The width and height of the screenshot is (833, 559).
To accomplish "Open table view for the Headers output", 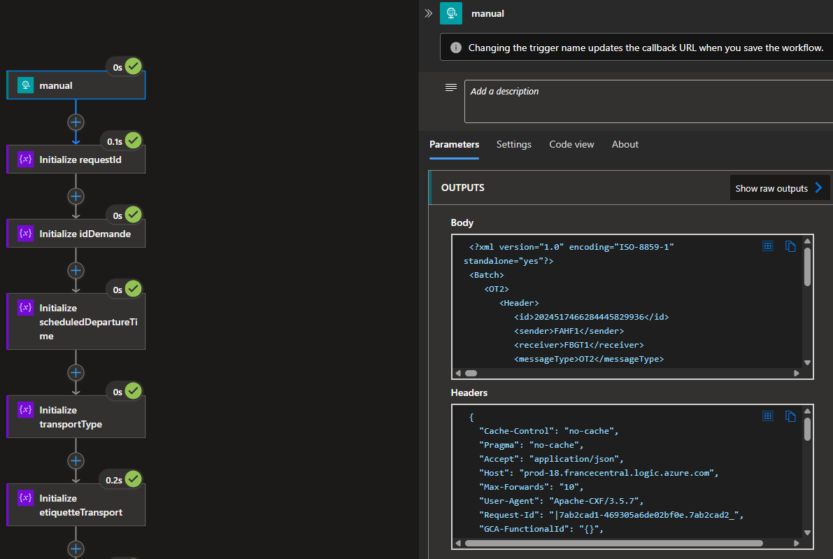I will 768,416.
